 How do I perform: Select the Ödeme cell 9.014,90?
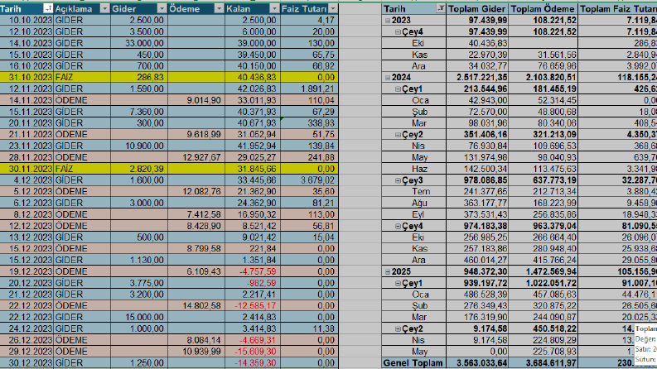tap(196, 100)
